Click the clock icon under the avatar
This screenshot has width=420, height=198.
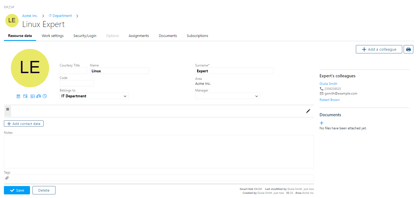(x=45, y=96)
